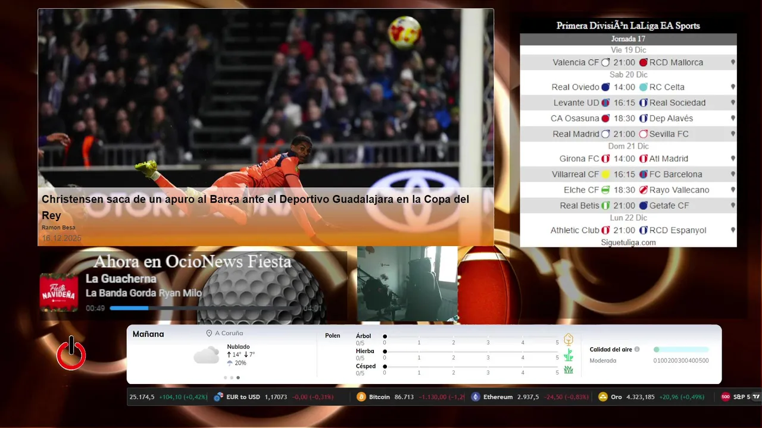Image resolution: width=762 pixels, height=428 pixels.
Task: Click the TradingView logo in ticker
Action: (x=756, y=396)
